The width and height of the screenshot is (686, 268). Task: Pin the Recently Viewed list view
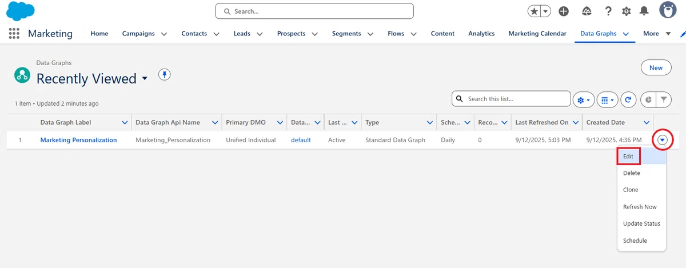(164, 75)
